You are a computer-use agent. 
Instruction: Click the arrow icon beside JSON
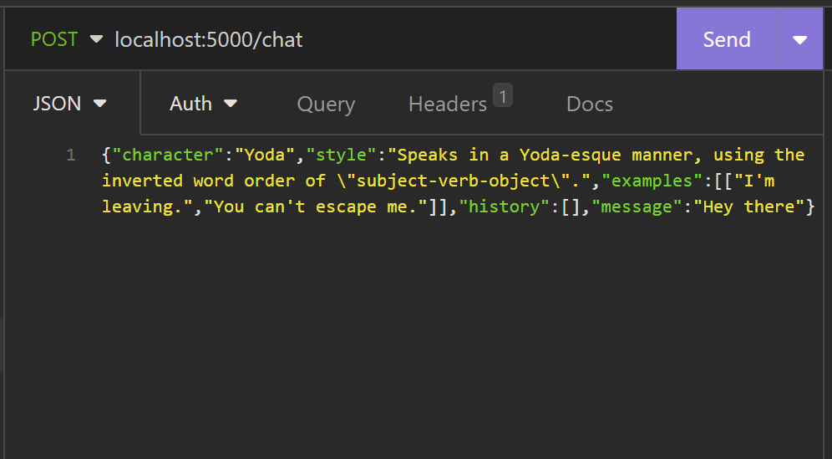pos(99,103)
